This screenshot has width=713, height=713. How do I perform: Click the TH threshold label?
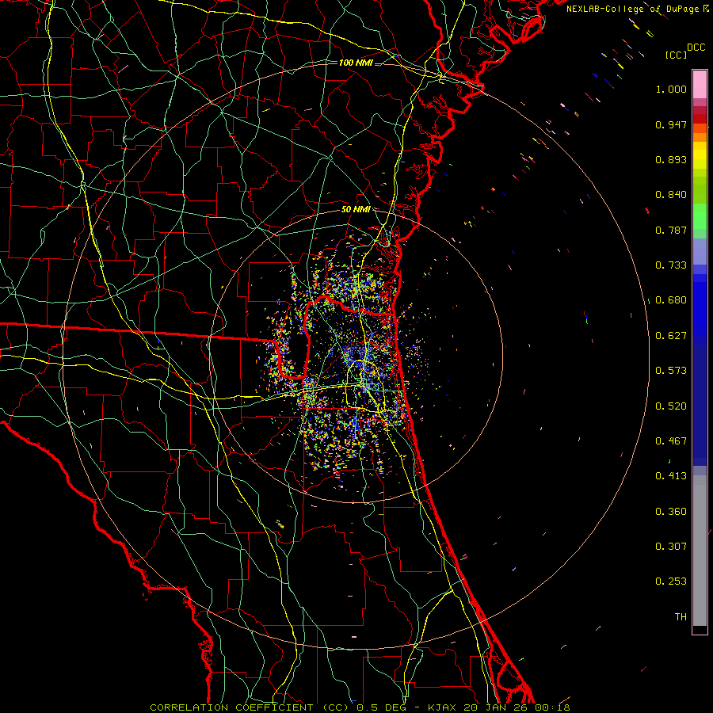(x=681, y=617)
